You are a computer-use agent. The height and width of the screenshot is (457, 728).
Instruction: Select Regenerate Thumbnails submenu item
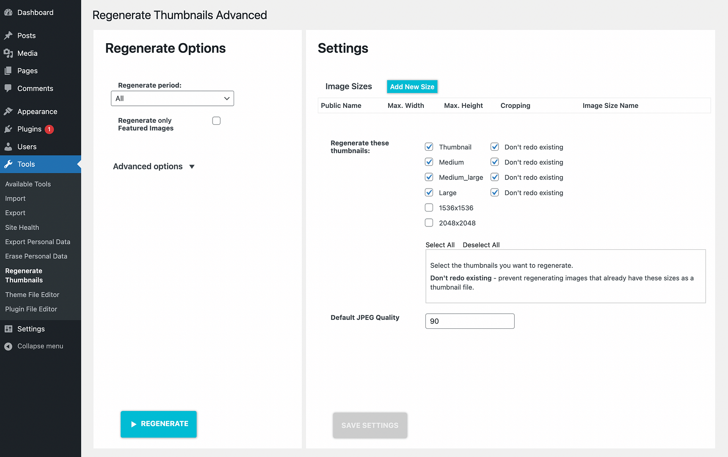click(x=24, y=275)
